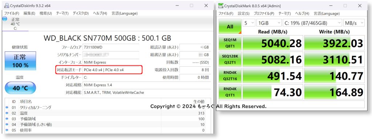Open ディスク(D) menu in CrystalDiskInfo
This screenshot has height=140, width=372.
(x=81, y=13)
